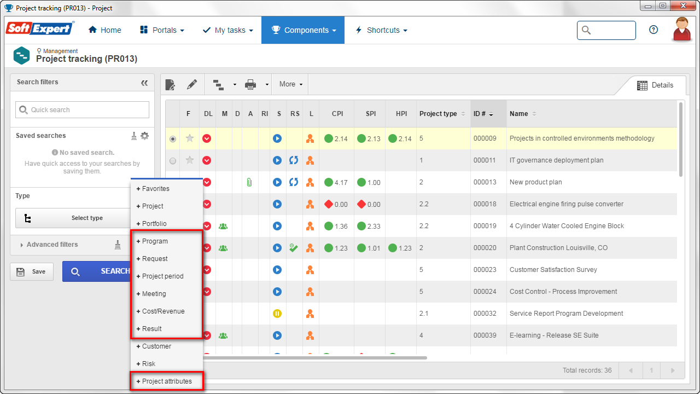Clear advanced filters with broom icon
700x394 pixels.
click(118, 245)
